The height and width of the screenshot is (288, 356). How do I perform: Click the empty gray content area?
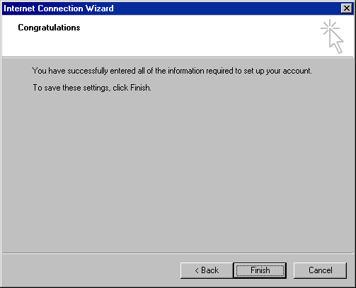click(x=178, y=170)
